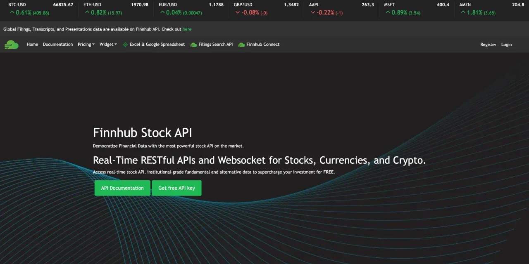Image resolution: width=529 pixels, height=264 pixels.
Task: Click the ETH-USD green up arrow
Action: tap(87, 12)
